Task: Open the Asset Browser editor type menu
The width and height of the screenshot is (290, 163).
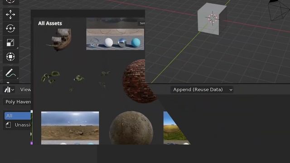Action: (9, 90)
